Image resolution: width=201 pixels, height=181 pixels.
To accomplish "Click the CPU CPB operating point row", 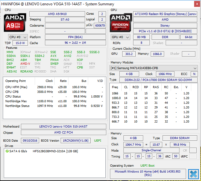I will tap(54, 92).
